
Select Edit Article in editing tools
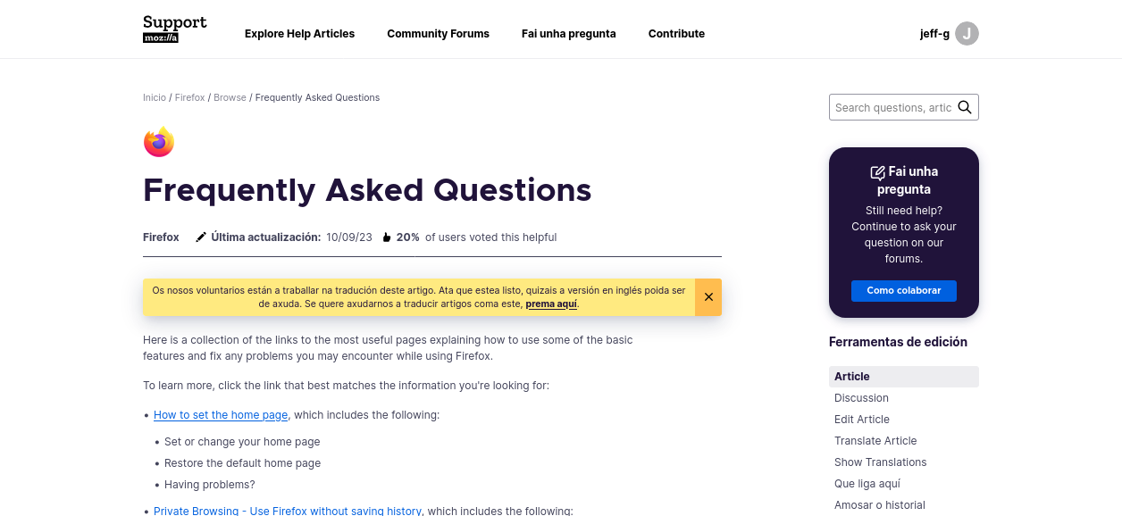tap(862, 420)
